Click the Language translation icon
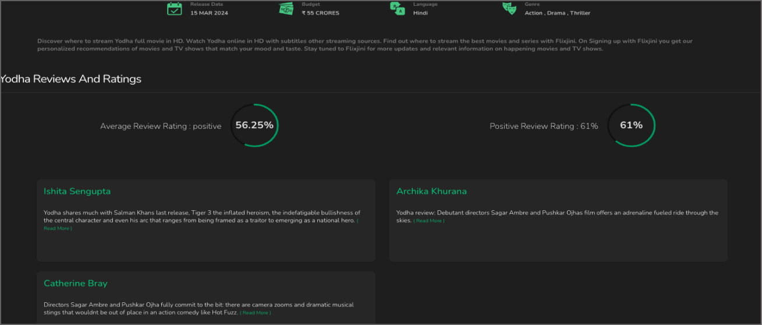The height and width of the screenshot is (325, 762). [x=398, y=8]
